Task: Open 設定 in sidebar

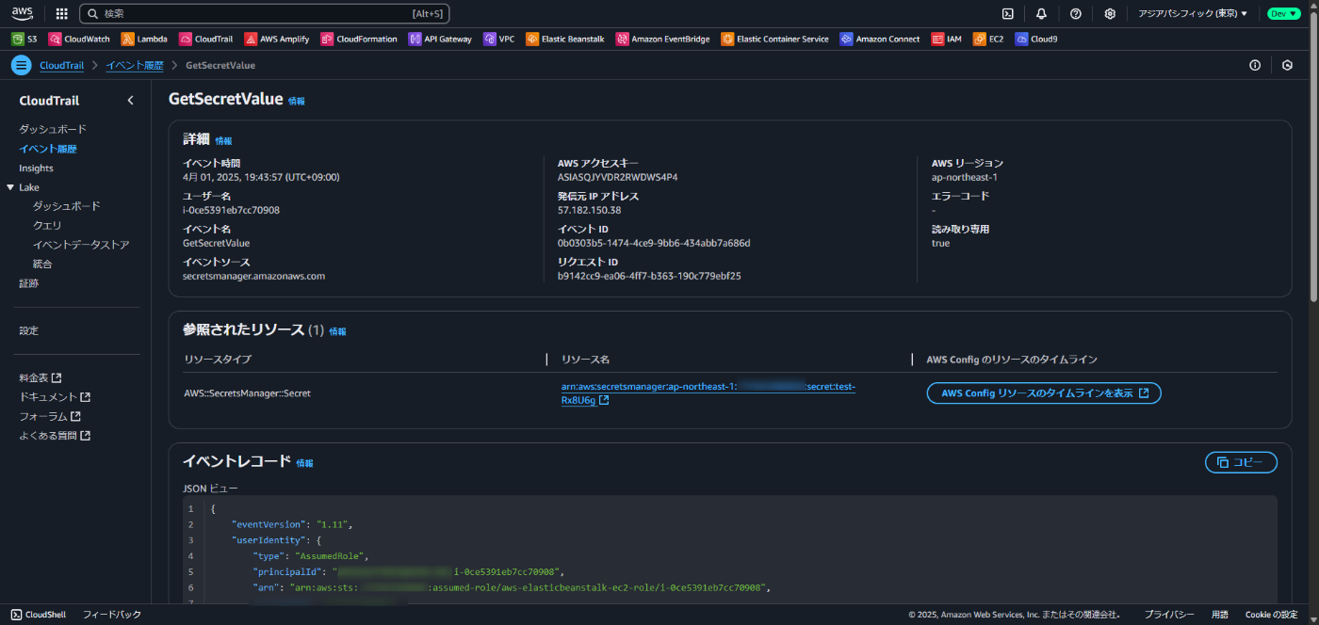Action: tap(29, 330)
